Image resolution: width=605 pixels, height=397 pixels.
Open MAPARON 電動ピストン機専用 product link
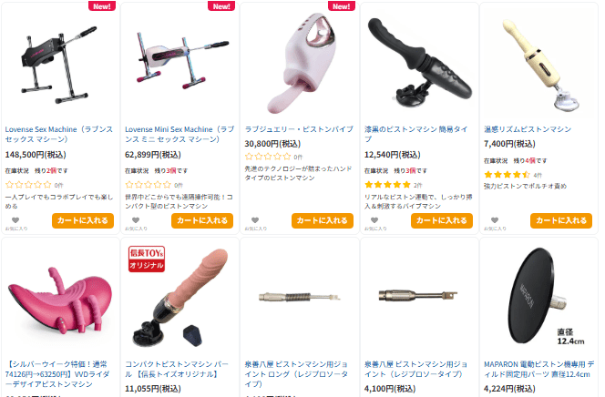[x=539, y=370]
